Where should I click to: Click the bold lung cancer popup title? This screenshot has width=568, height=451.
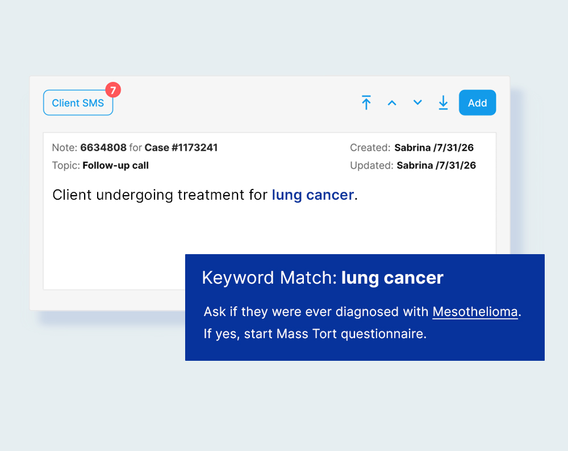point(392,278)
